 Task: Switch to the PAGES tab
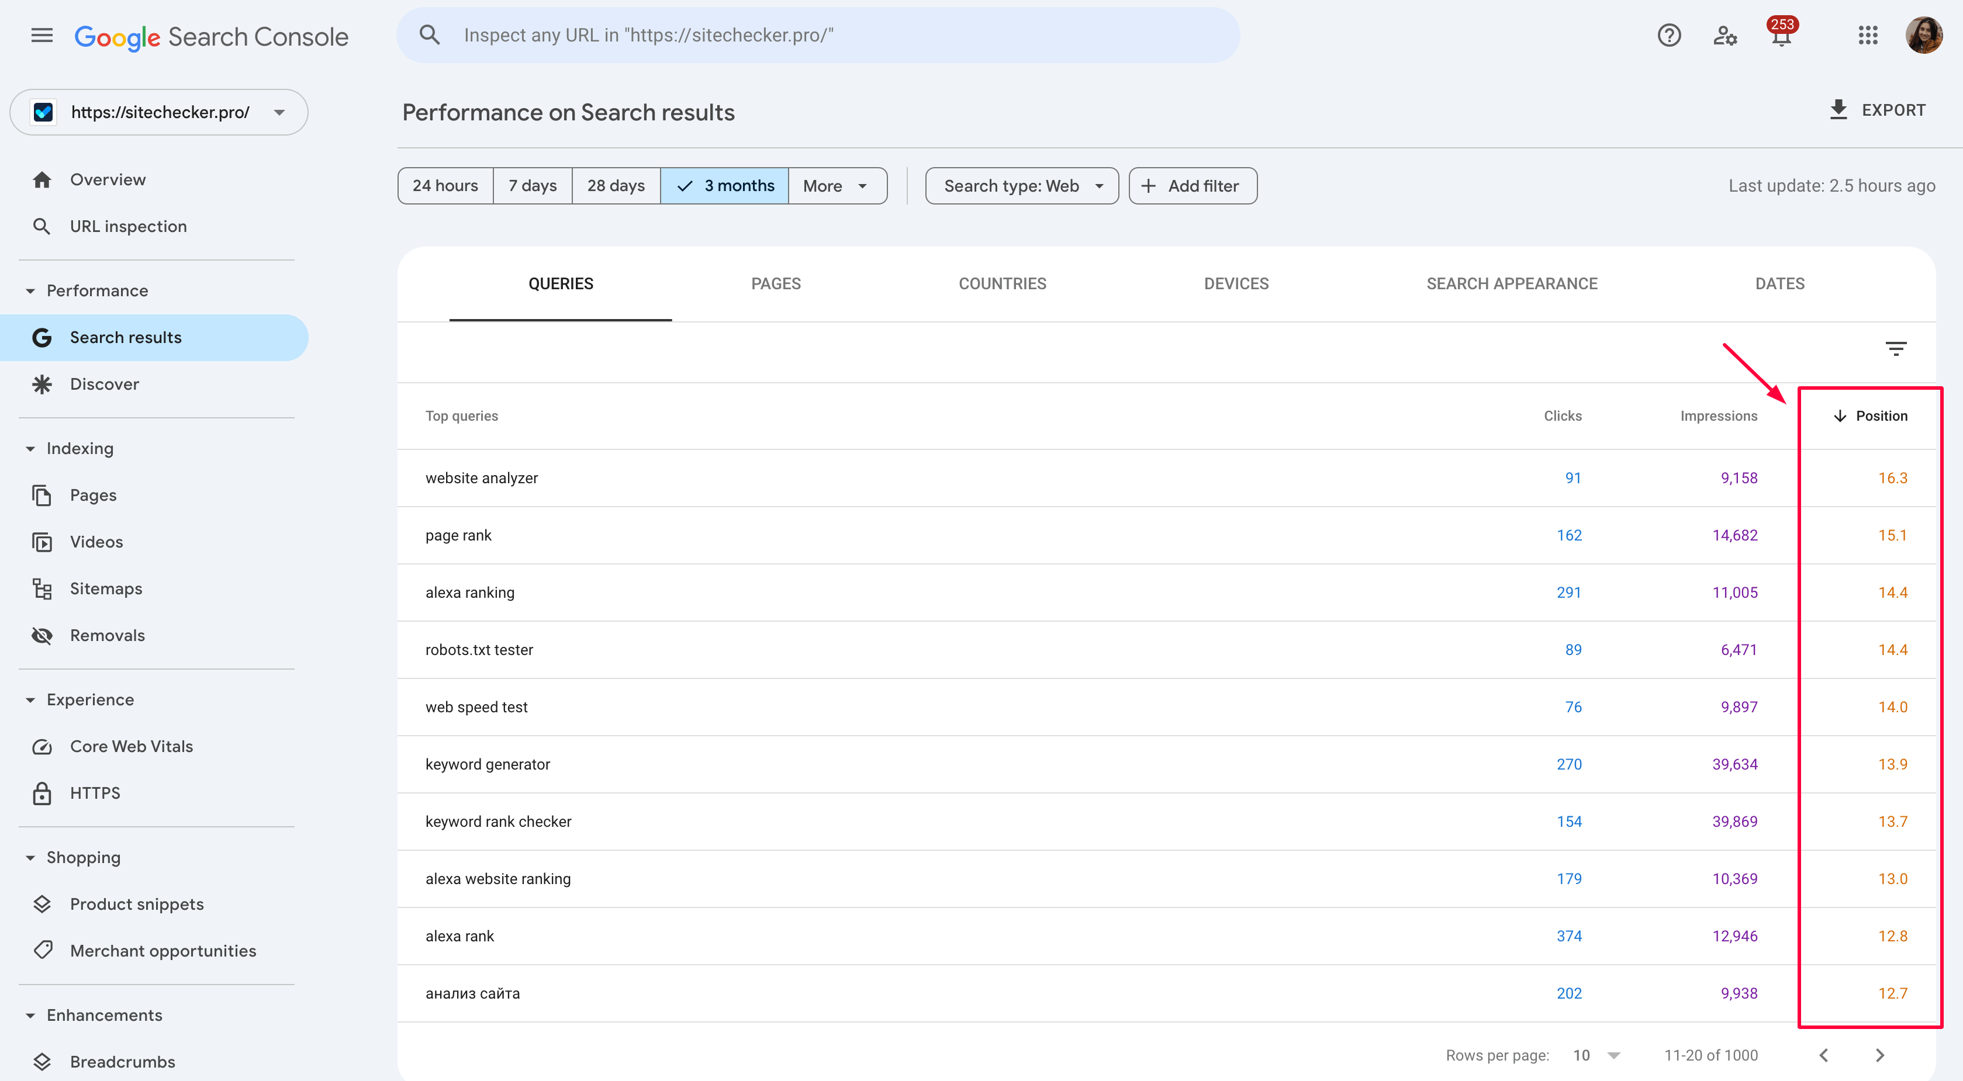(x=776, y=283)
